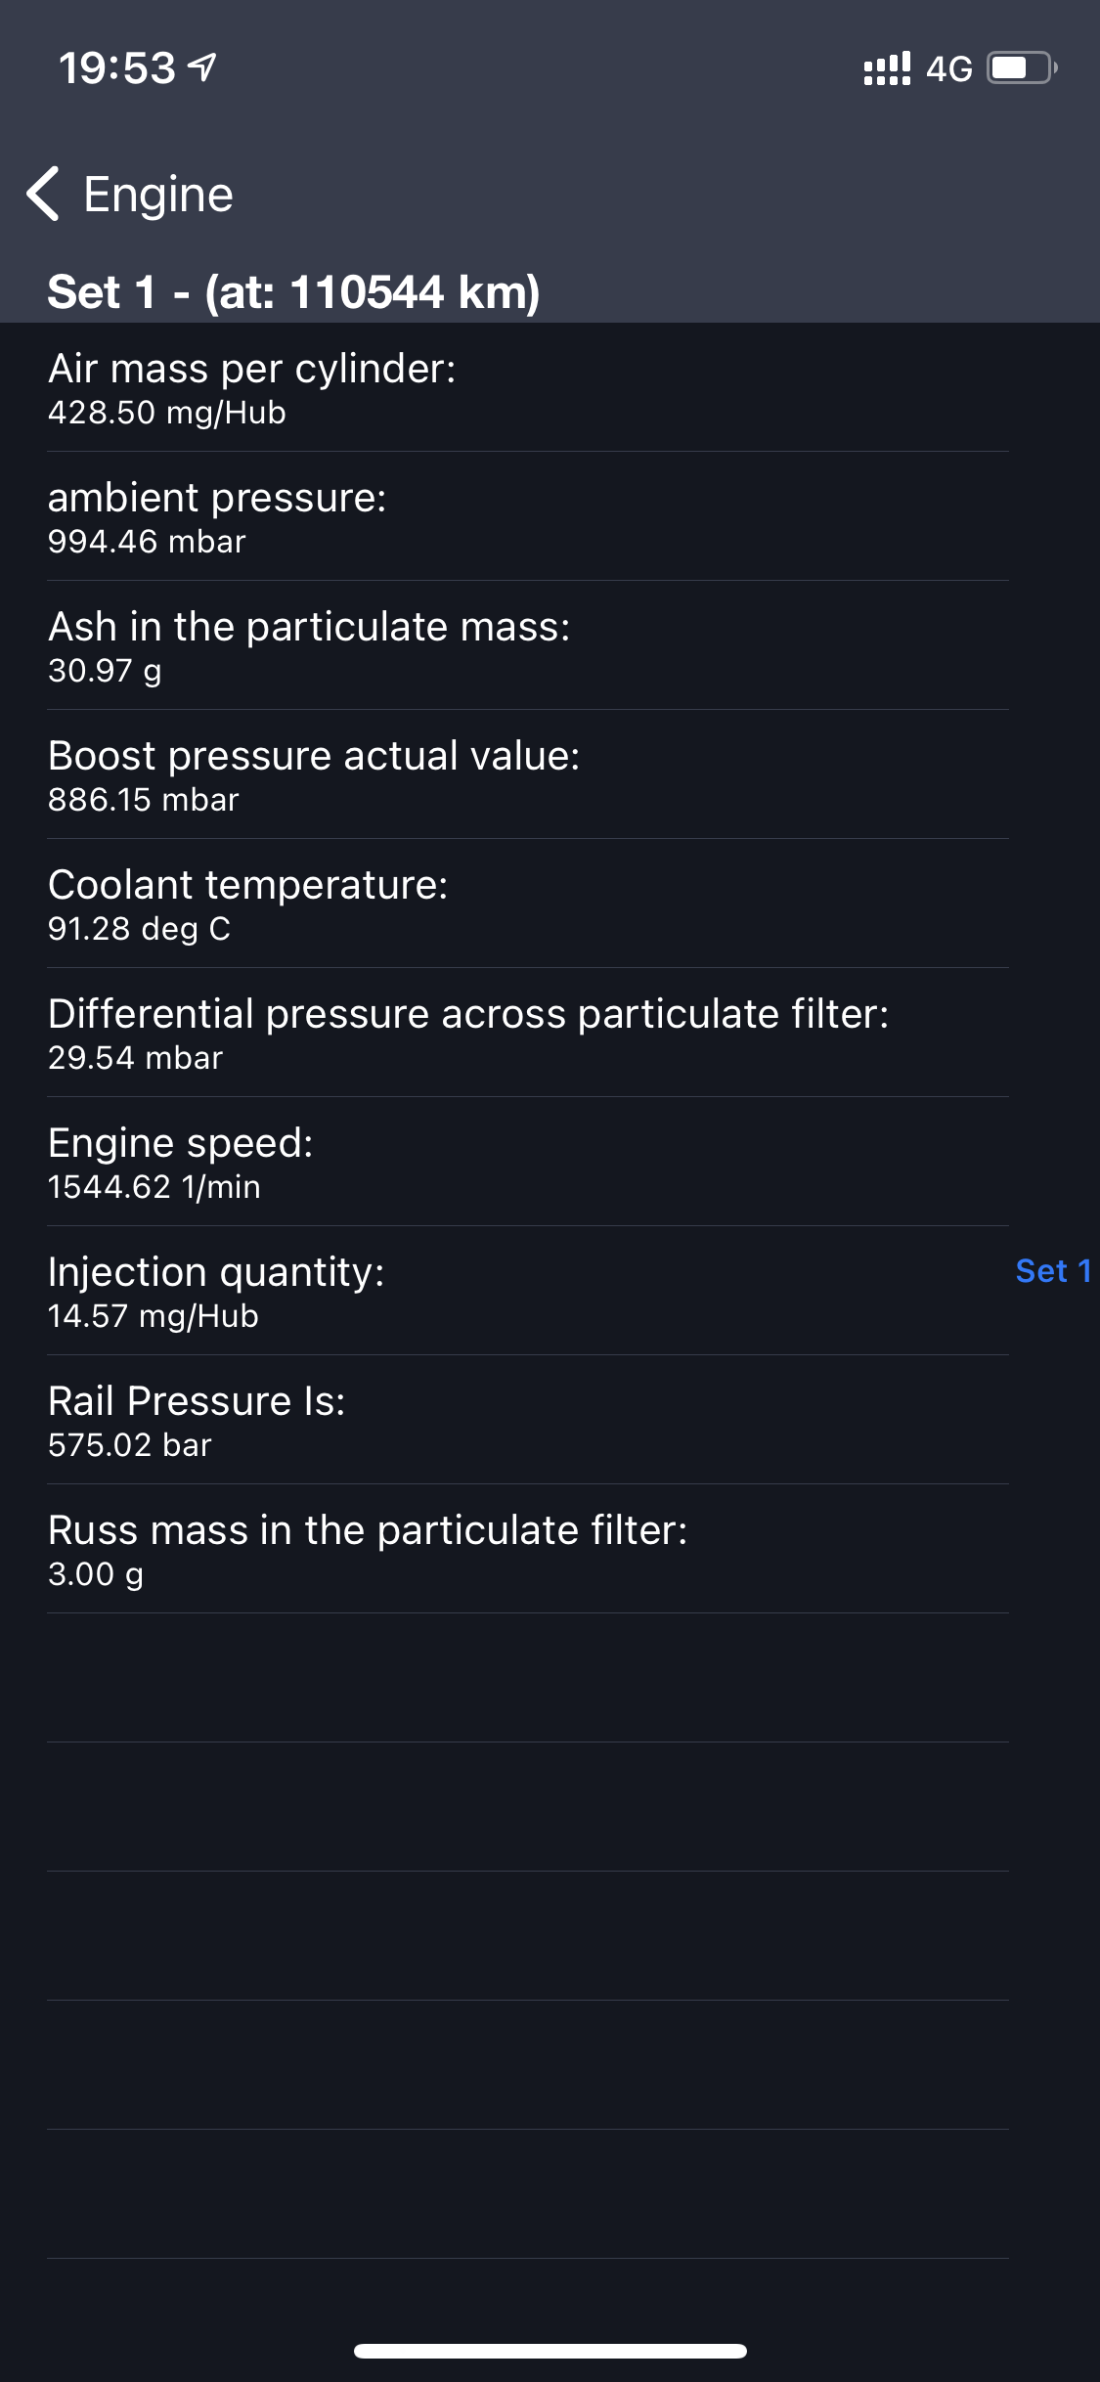Tap the 4G network indicator

coord(948,68)
